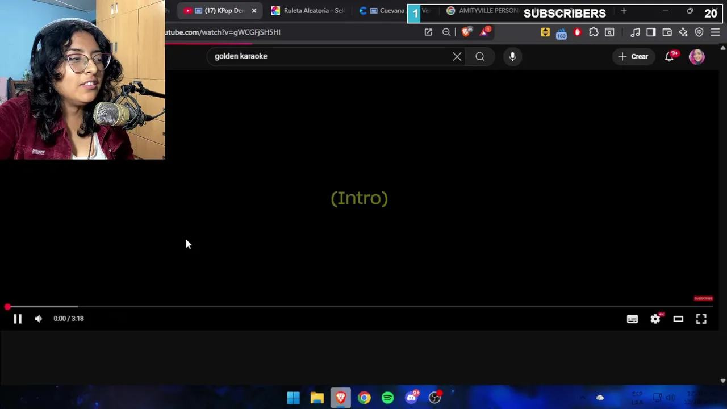Mute the video volume speaker icon
This screenshot has height=409, width=727.
click(38, 319)
